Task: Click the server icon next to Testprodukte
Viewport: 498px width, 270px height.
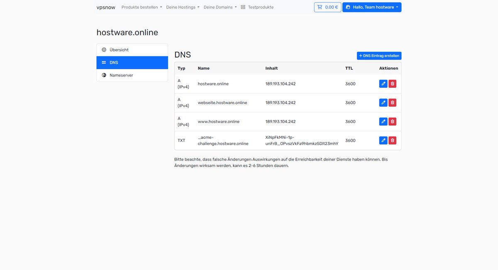Action: (x=243, y=7)
